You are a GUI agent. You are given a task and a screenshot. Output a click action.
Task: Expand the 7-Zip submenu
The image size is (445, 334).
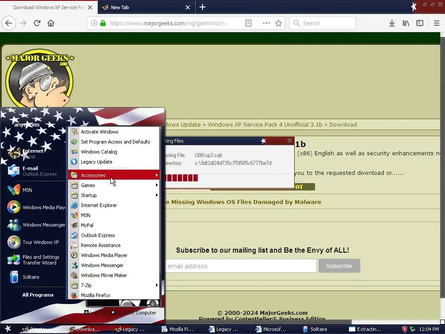pyautogui.click(x=114, y=285)
